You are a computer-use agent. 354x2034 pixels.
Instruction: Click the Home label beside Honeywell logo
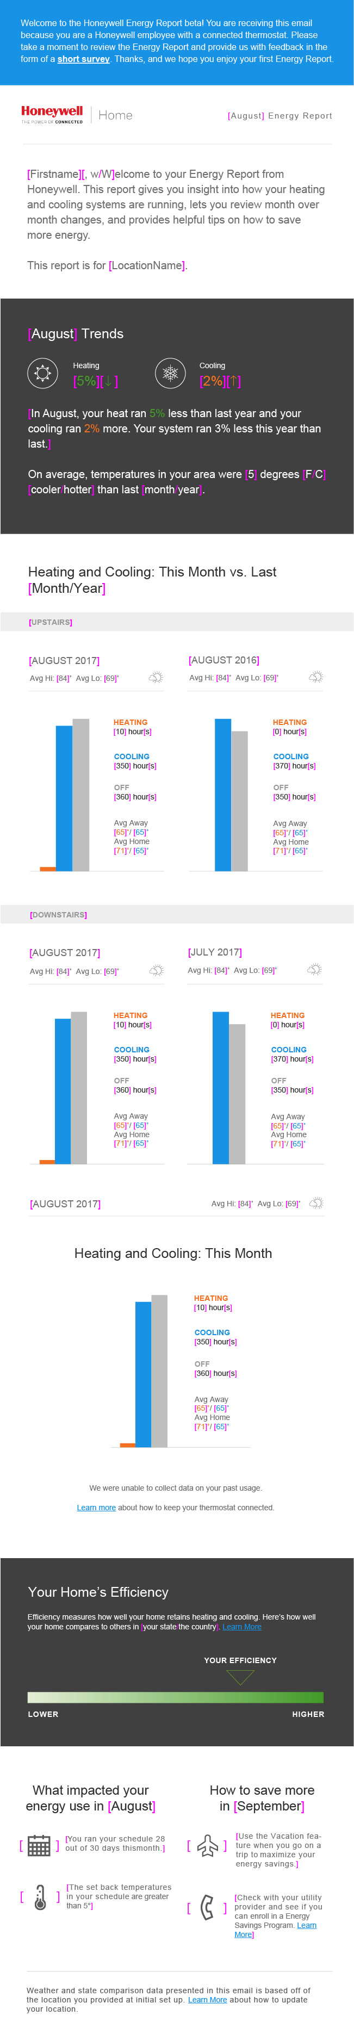[x=115, y=115]
